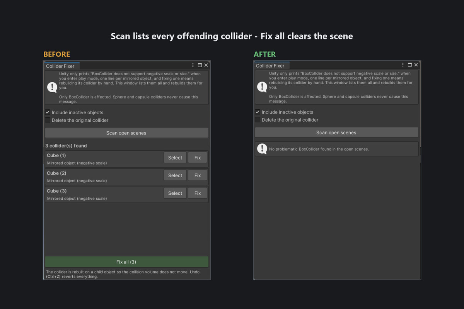
Task: Click the BEFORE heading label
Action: [x=57, y=54]
